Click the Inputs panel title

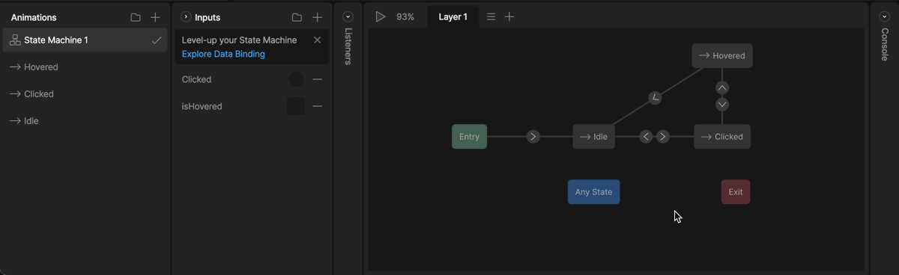pyautogui.click(x=208, y=17)
